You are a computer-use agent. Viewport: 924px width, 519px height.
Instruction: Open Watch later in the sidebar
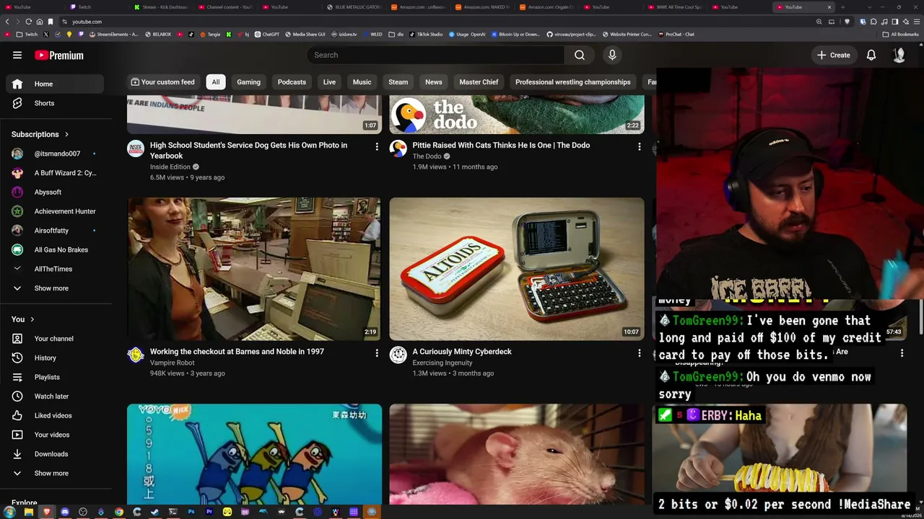click(55, 396)
